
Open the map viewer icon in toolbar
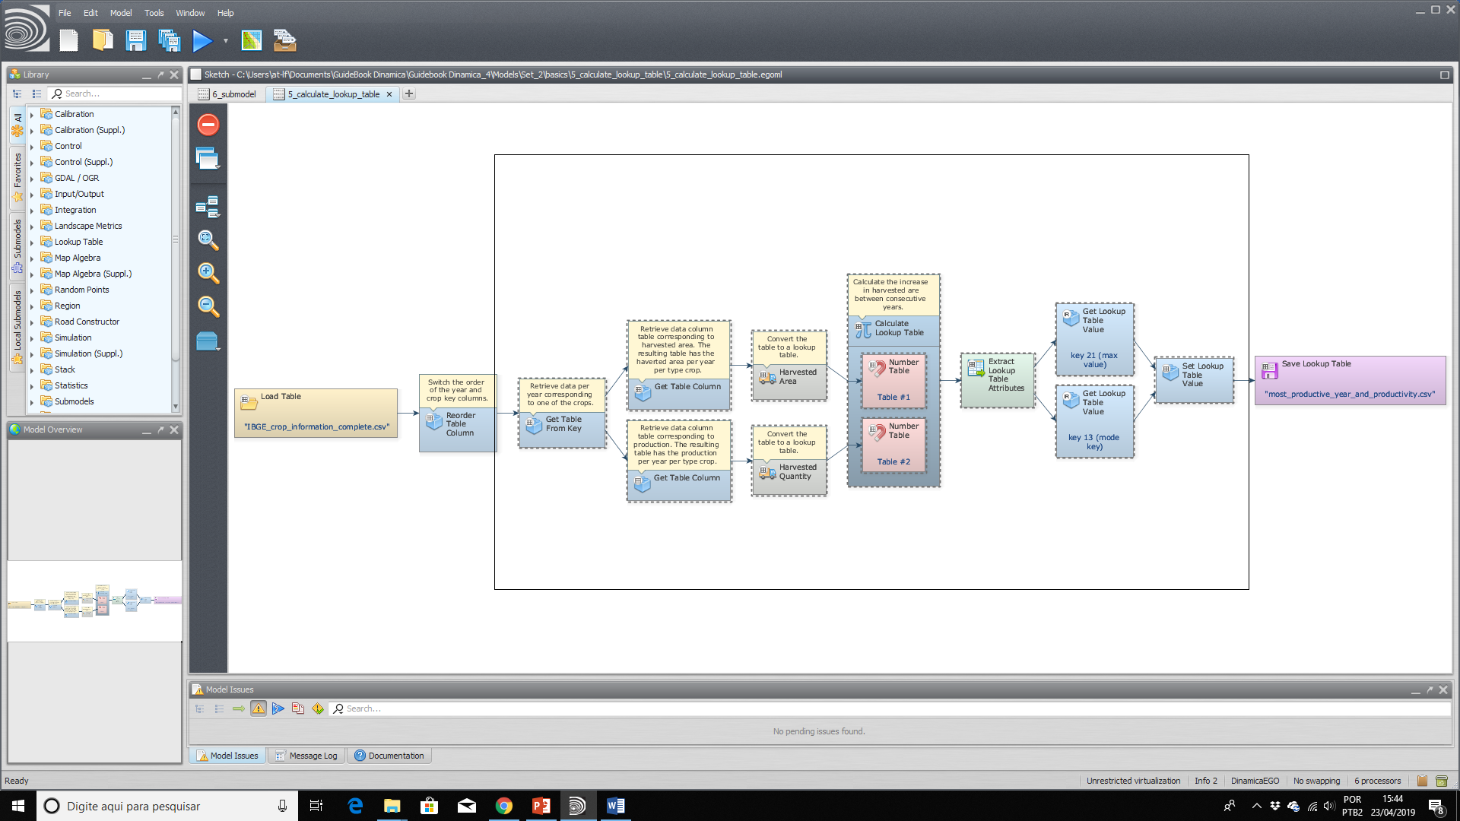pyautogui.click(x=251, y=40)
